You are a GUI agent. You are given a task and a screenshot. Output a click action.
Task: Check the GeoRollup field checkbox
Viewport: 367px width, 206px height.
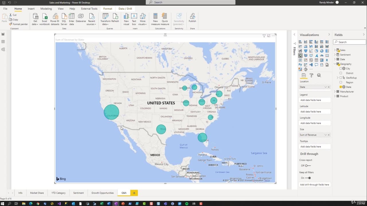341,78
